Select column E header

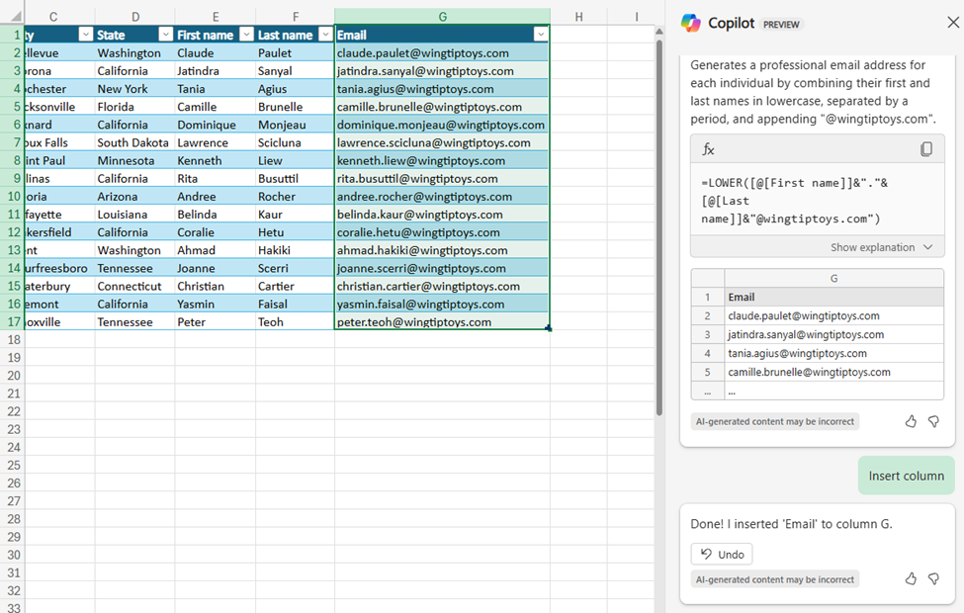tap(216, 17)
